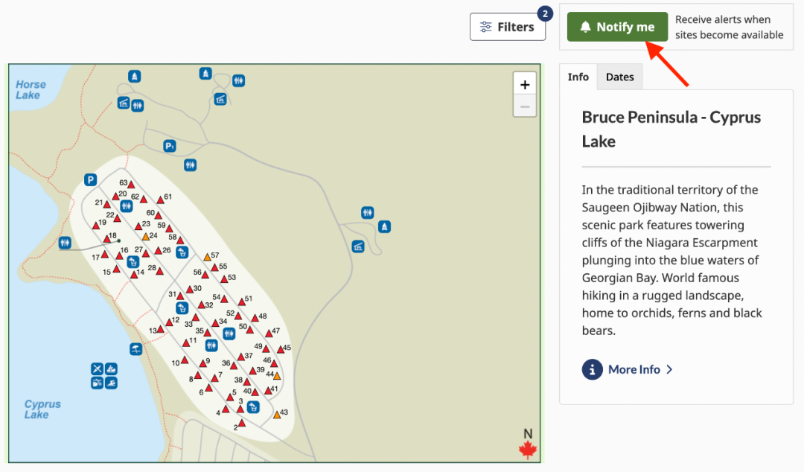
Task: Click the P parking icon near site 63
Action: pos(90,179)
